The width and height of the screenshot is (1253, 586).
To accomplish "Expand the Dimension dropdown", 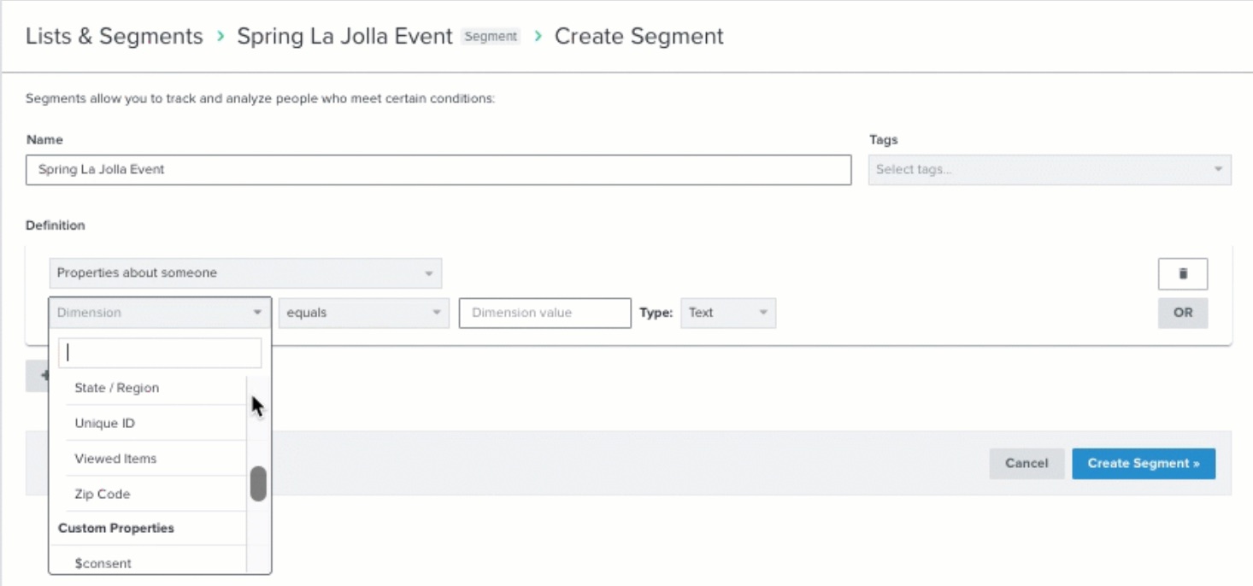I will pos(158,313).
